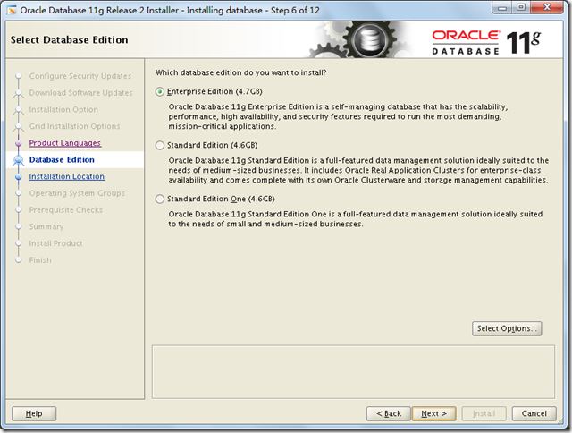Click the grayed Install button

(484, 413)
